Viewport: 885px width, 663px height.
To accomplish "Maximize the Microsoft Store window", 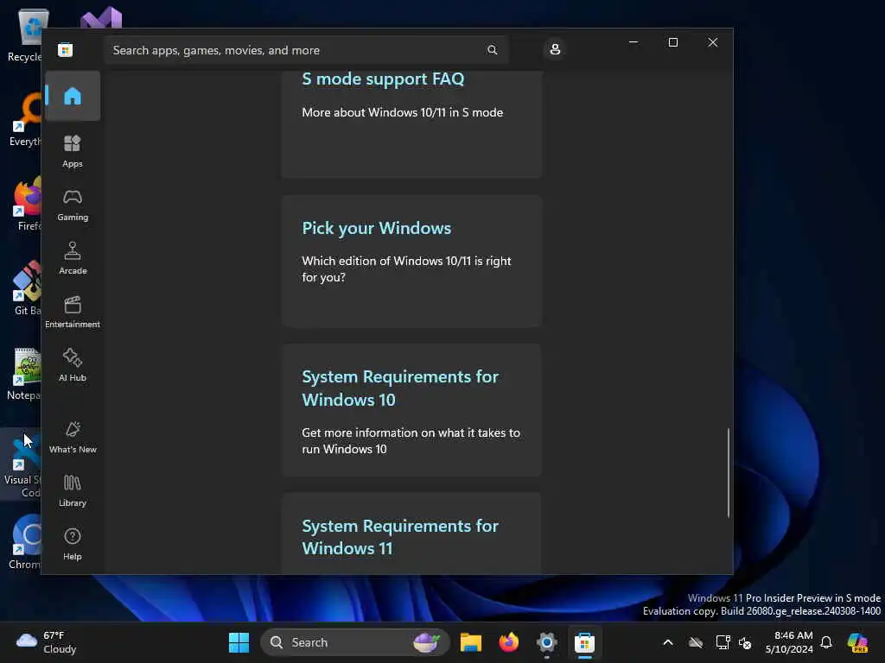I will [x=672, y=42].
